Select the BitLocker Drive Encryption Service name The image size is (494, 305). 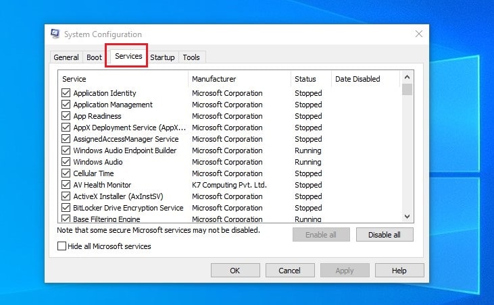[x=128, y=208]
